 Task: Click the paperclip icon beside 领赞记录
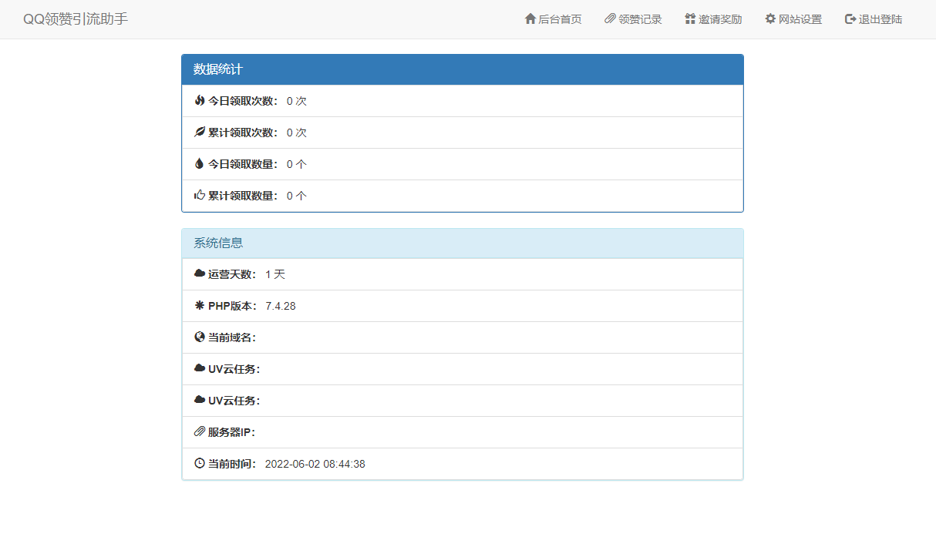610,19
